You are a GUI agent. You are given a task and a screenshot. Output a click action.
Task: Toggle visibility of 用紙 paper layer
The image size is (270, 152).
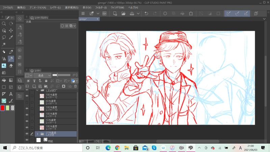tap(27, 140)
